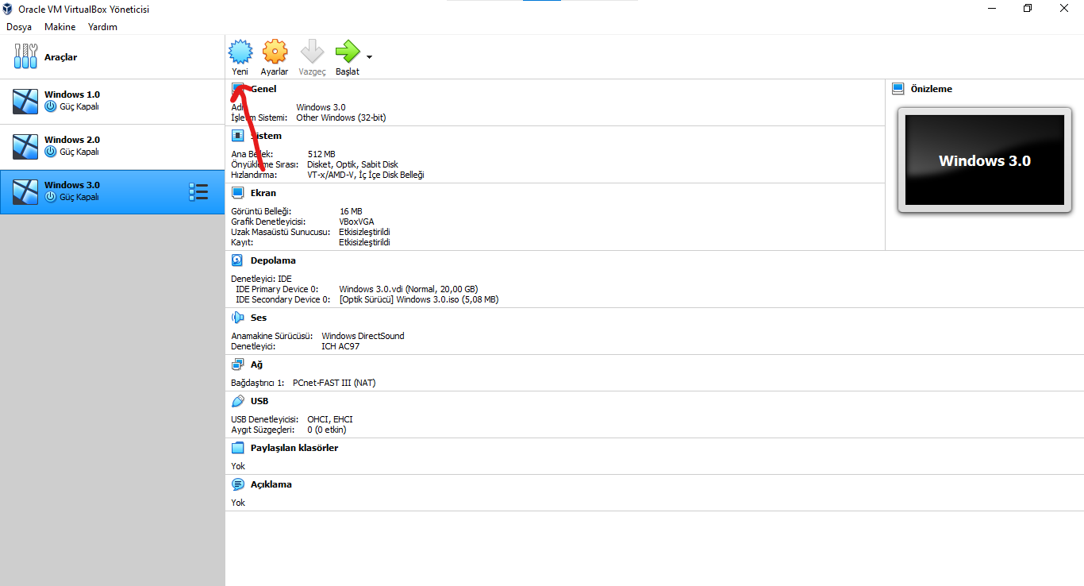The height and width of the screenshot is (586, 1084).
Task: Click the VirtualBox logo in the title bar
Action: pos(9,10)
